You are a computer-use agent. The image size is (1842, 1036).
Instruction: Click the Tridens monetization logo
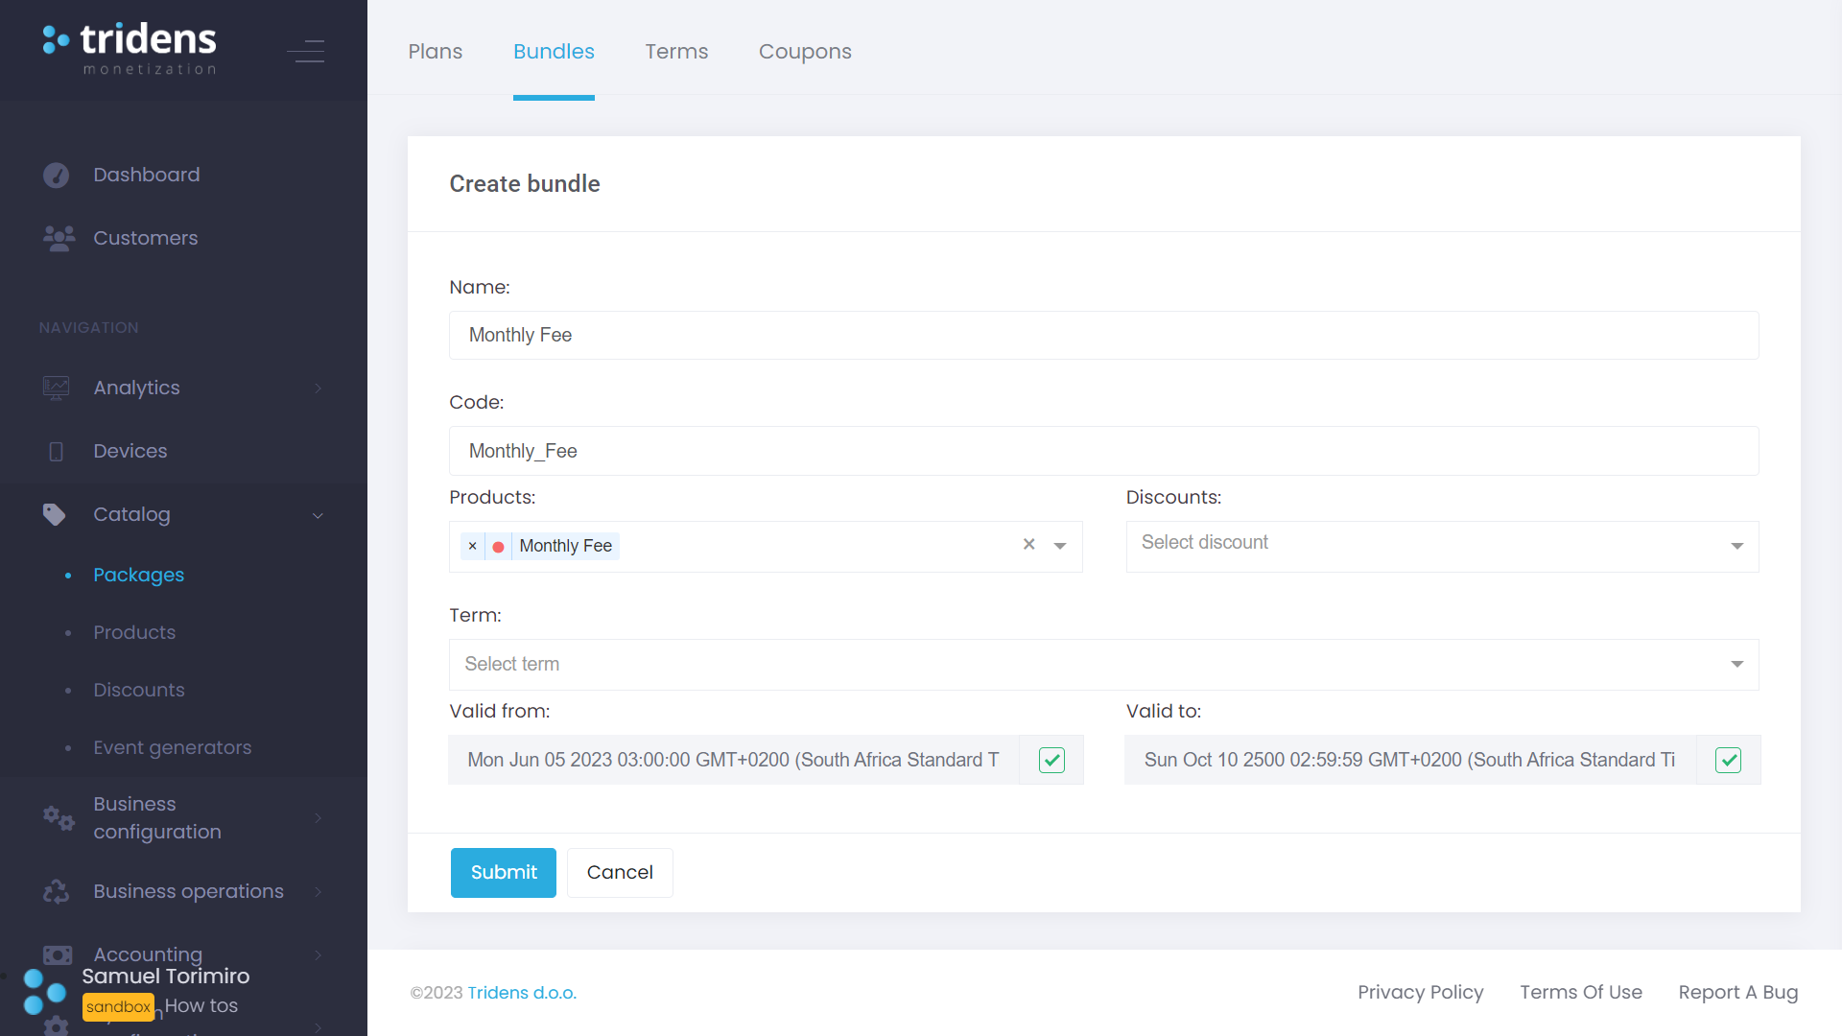130,49
